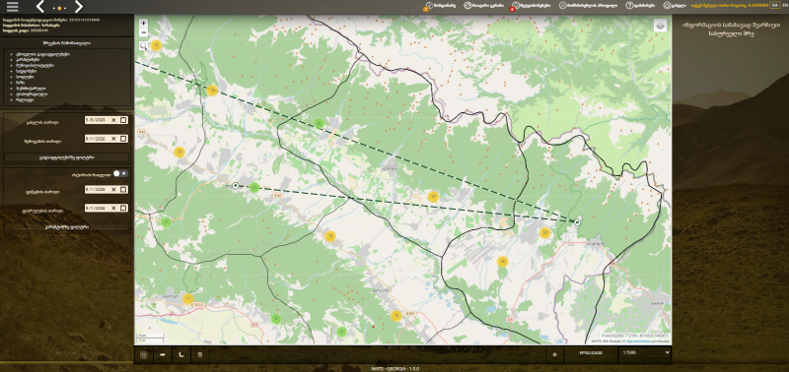Image resolution: width=789 pixels, height=372 pixels.
Task: Click the orange dot in the page indicator
Action: click(59, 8)
